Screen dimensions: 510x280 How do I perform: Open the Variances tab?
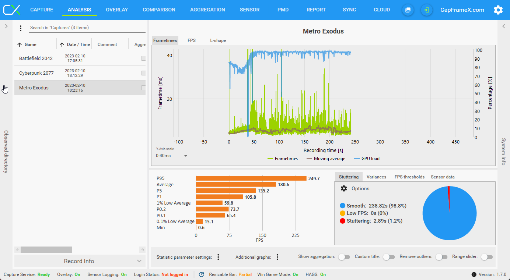pos(376,177)
